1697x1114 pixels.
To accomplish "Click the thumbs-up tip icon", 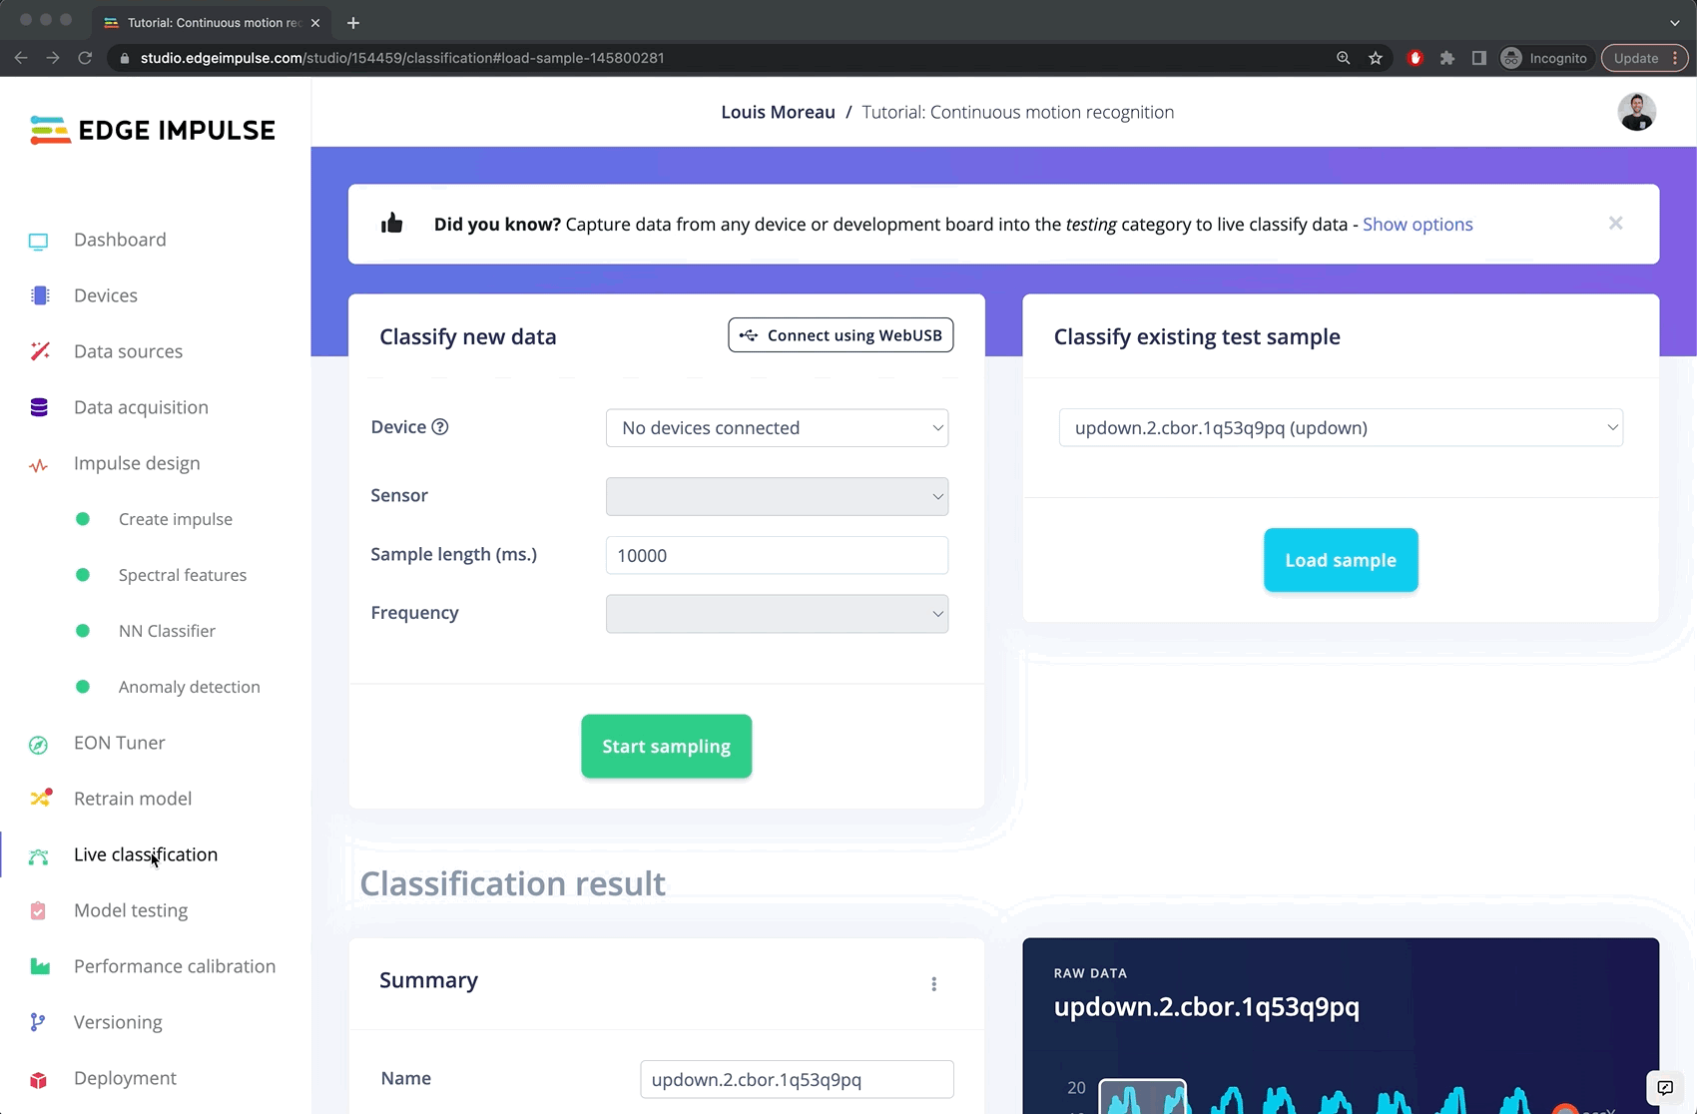I will [x=392, y=223].
